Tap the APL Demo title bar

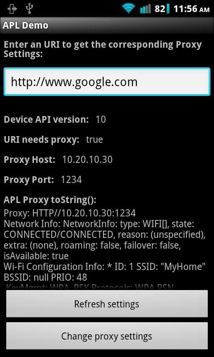[x=107, y=25]
